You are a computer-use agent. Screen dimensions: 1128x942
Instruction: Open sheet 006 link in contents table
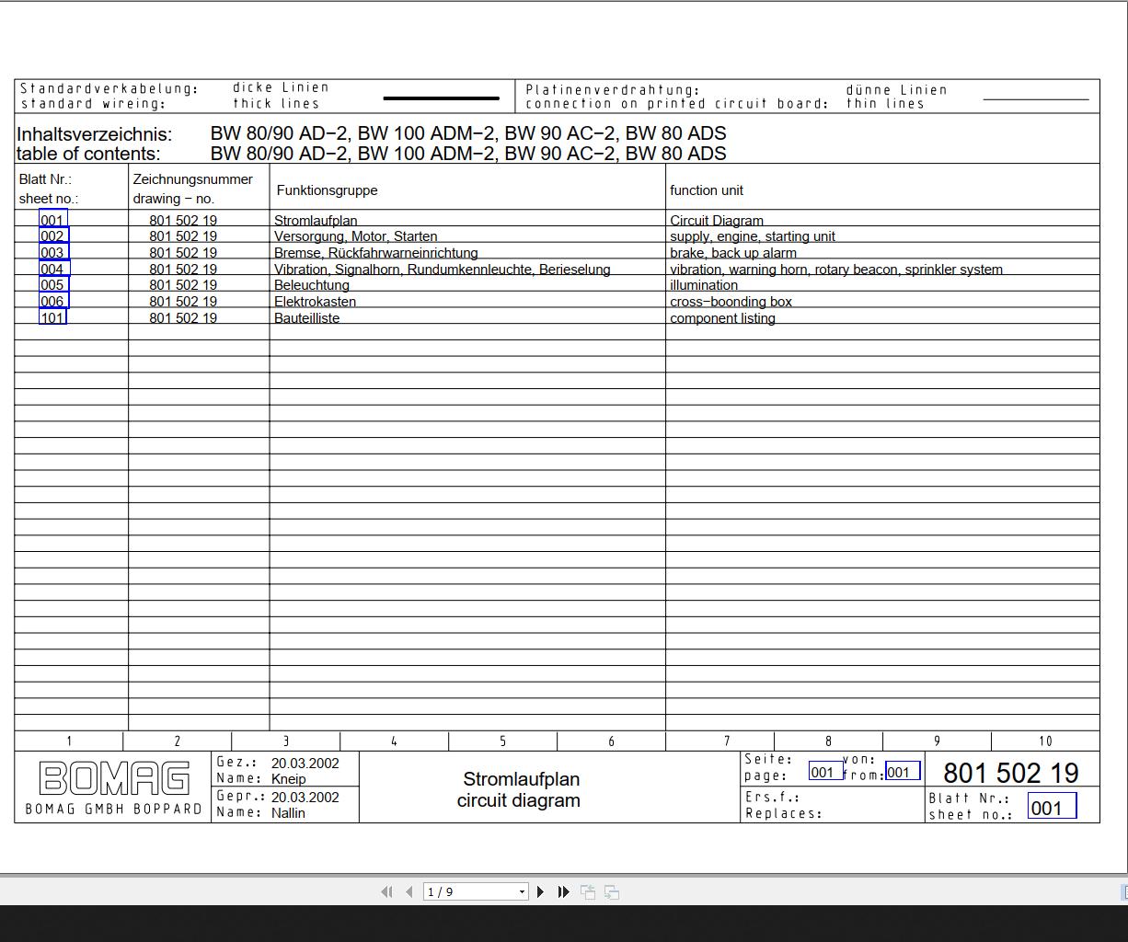[x=53, y=301]
